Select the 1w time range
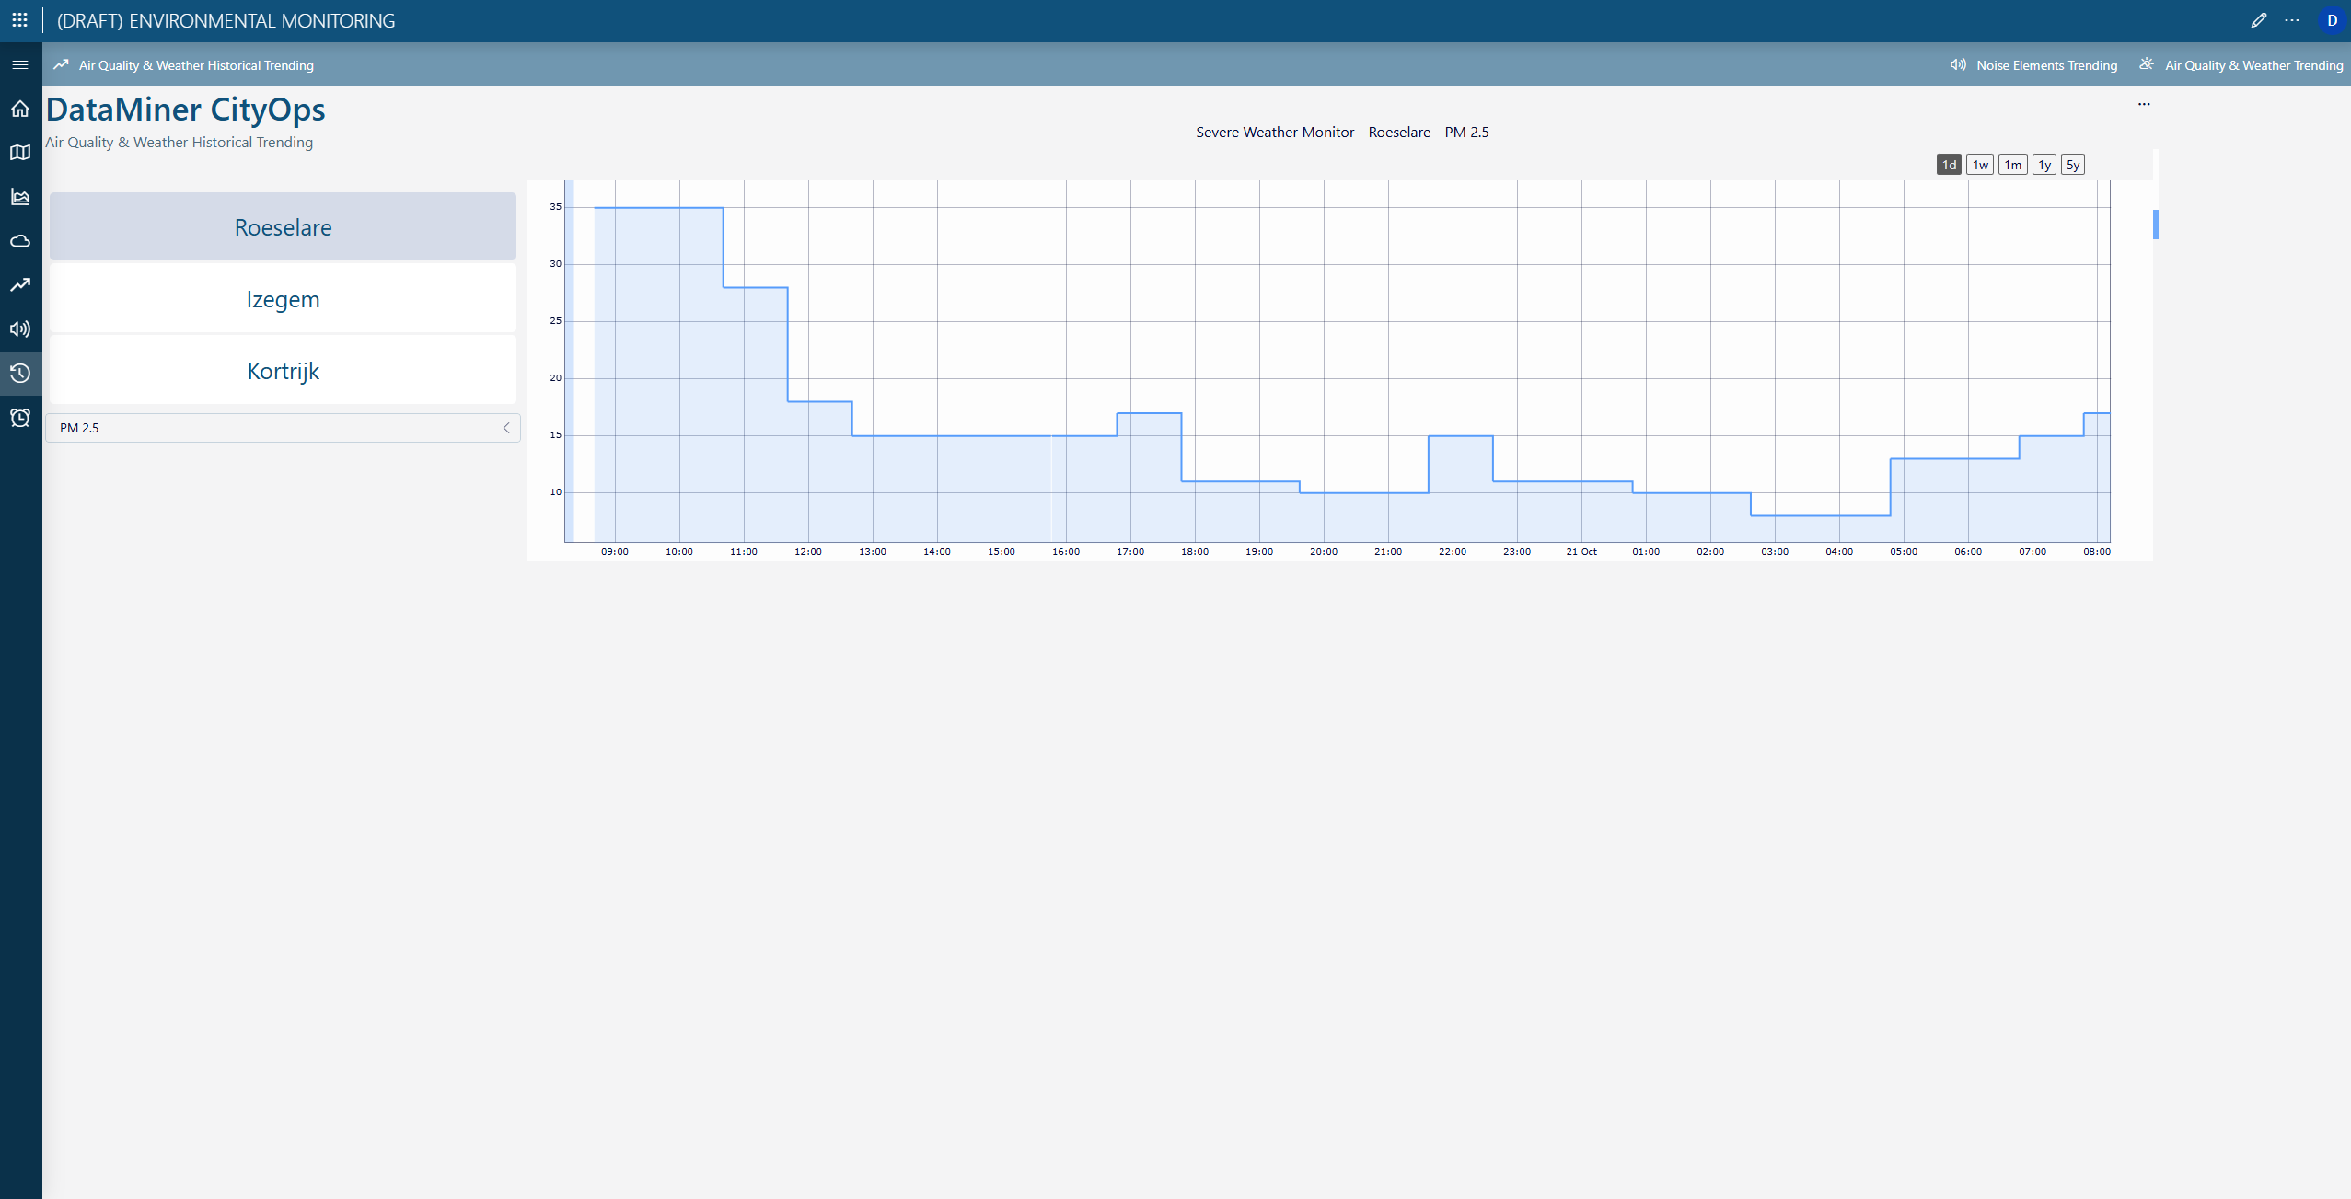Viewport: 2351px width, 1199px height. point(1980,165)
